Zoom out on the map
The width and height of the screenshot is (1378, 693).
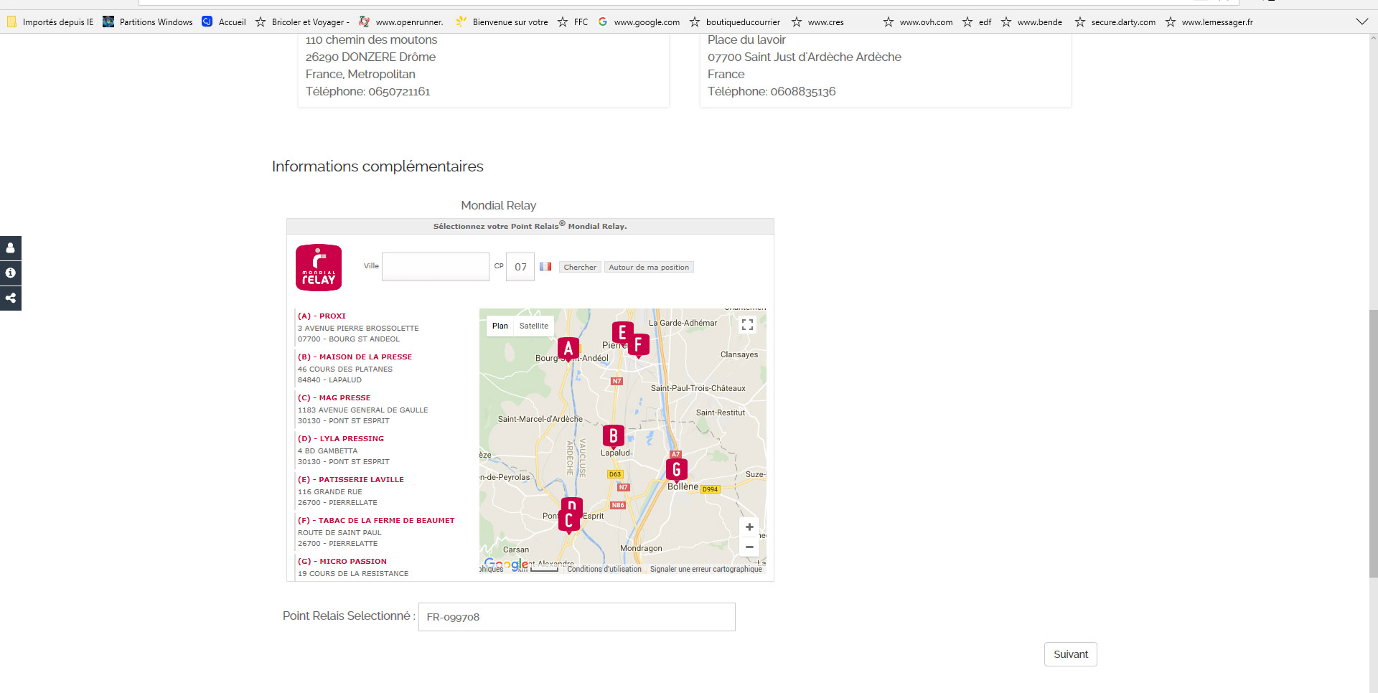tap(749, 547)
